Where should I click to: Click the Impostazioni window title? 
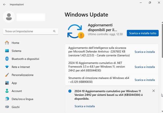click(17, 5)
